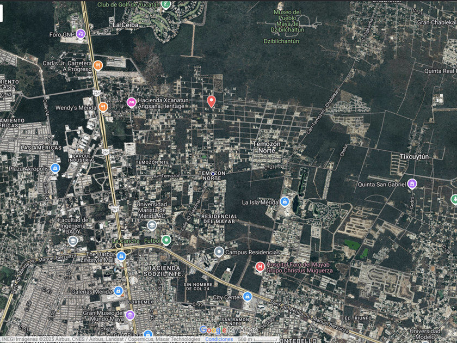Select the Universidad Modelo label

click(425, 334)
